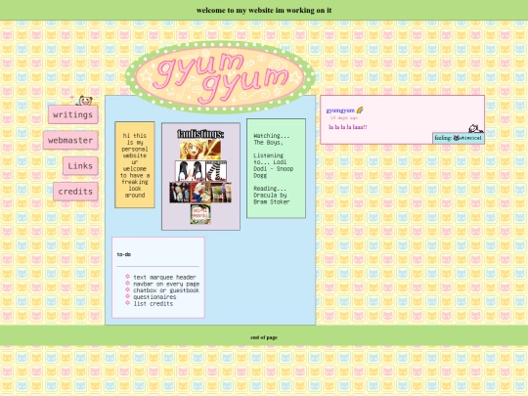Click the 'chatbox or guestbook' to-do item
Image resolution: width=528 pixels, height=396 pixels.
click(x=166, y=290)
